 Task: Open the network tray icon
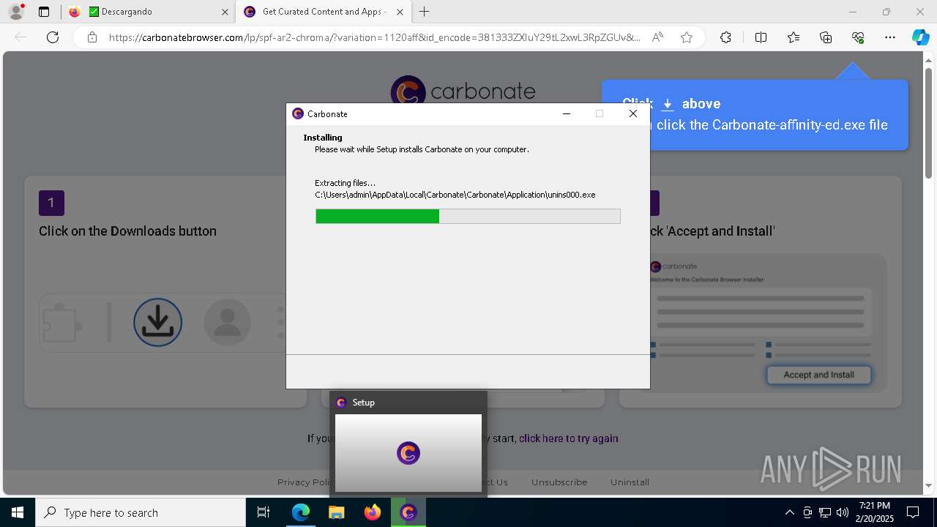[x=825, y=512]
